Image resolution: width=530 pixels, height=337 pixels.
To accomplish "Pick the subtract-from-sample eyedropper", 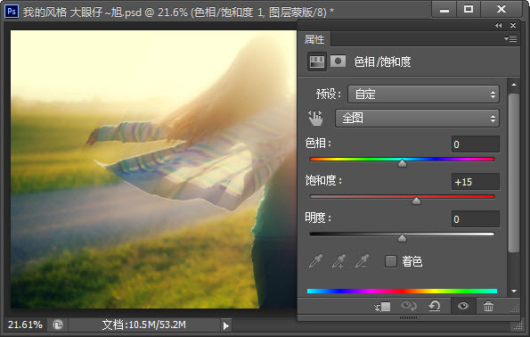I will pyautogui.click(x=362, y=261).
